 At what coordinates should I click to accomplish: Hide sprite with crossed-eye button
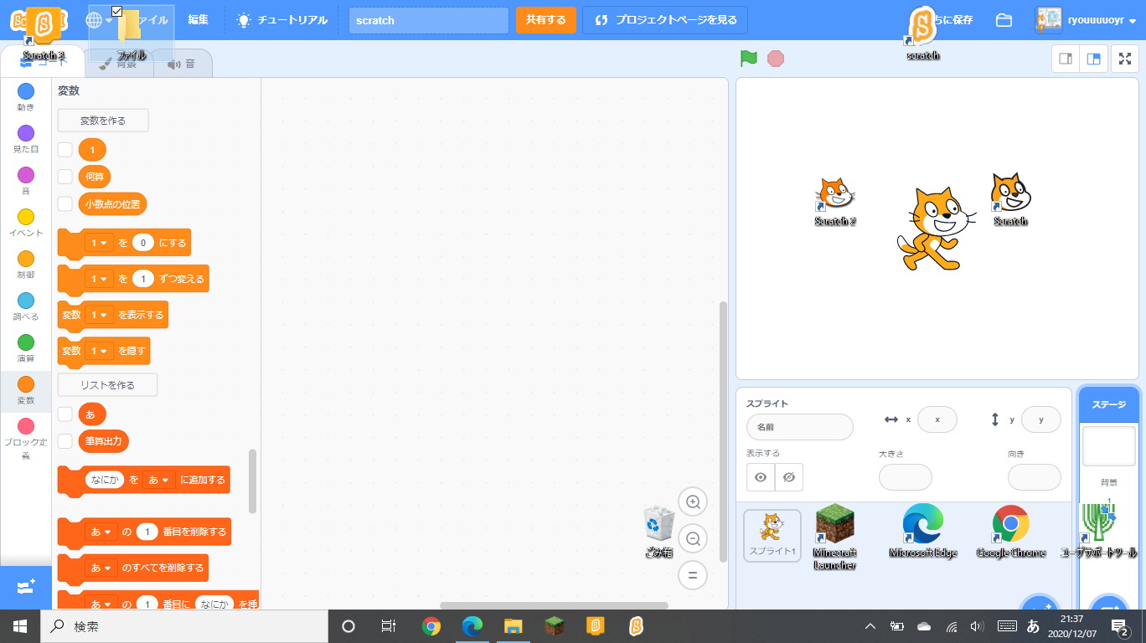point(788,477)
